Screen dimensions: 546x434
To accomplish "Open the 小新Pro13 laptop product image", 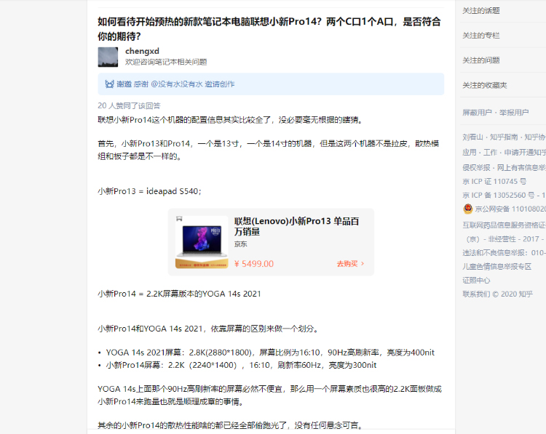I will (x=202, y=242).
